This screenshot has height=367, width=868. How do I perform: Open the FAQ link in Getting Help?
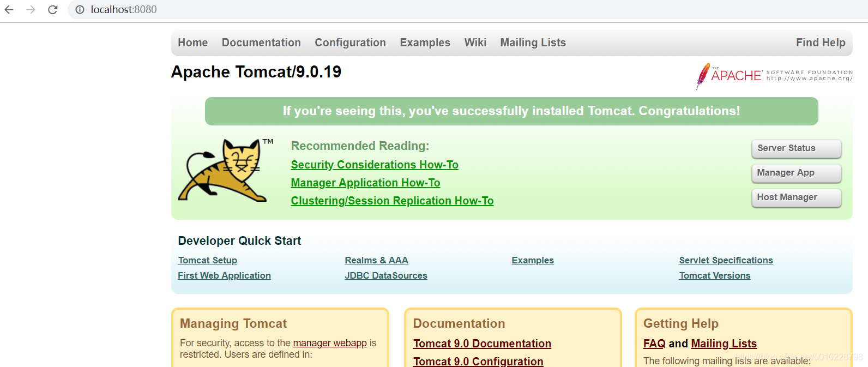tap(654, 344)
